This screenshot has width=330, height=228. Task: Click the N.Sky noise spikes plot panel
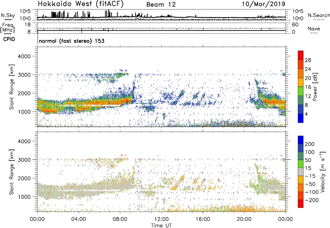click(161, 15)
